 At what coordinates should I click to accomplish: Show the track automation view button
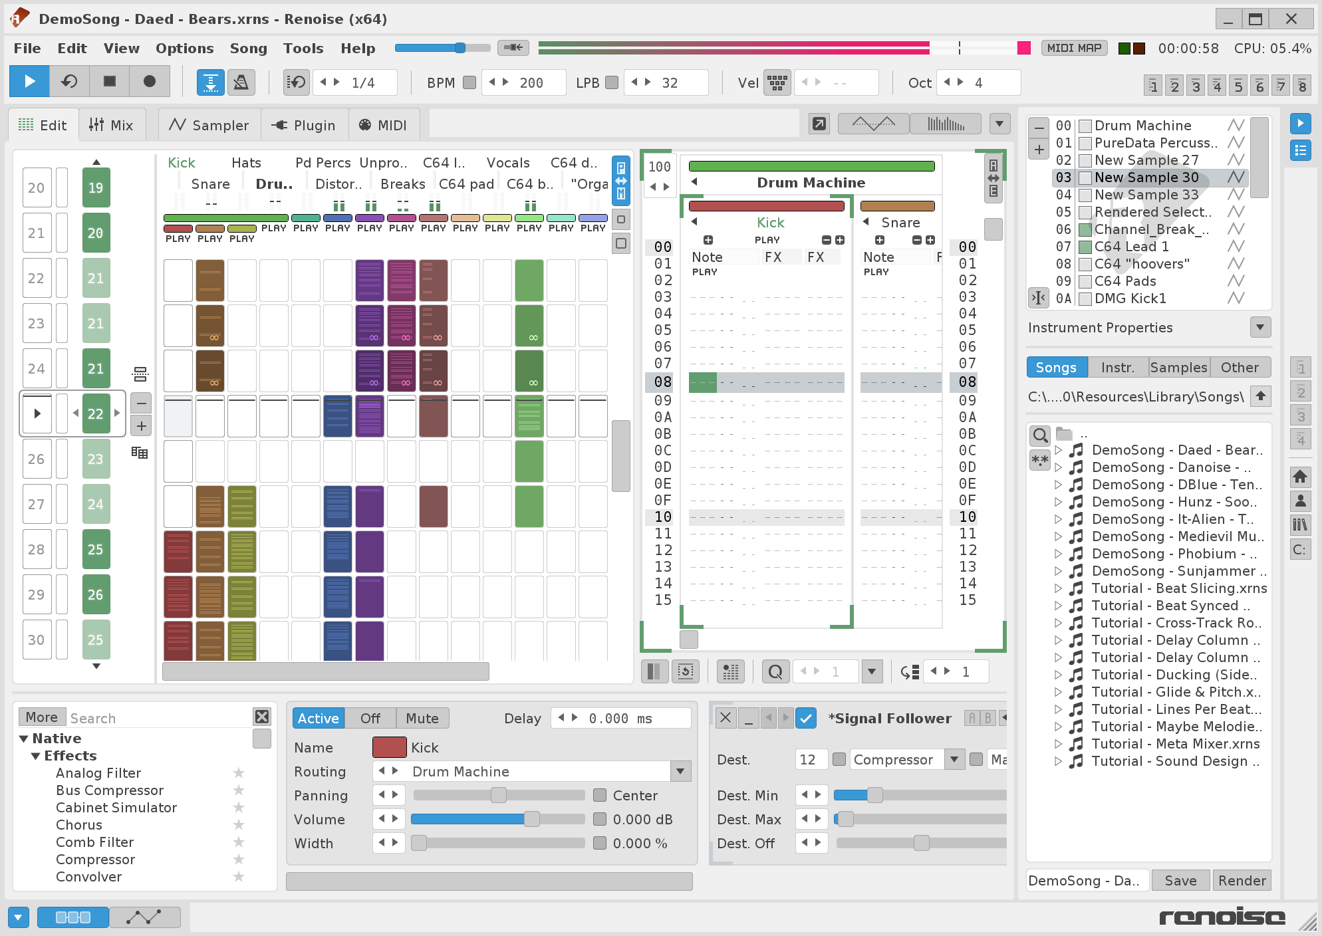click(144, 917)
